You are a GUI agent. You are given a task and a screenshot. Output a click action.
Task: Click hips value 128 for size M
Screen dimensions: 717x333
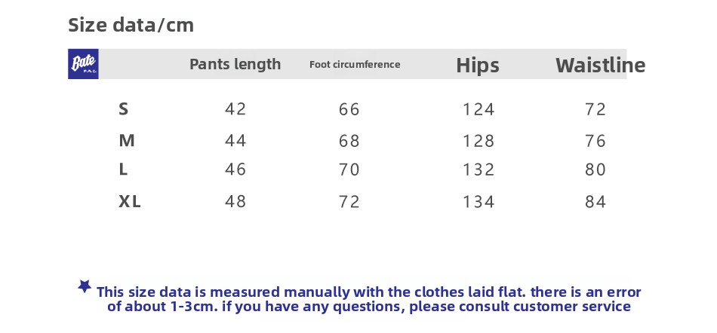(x=479, y=141)
